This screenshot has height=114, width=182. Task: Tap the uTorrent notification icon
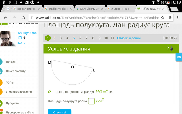(x=32, y=2)
